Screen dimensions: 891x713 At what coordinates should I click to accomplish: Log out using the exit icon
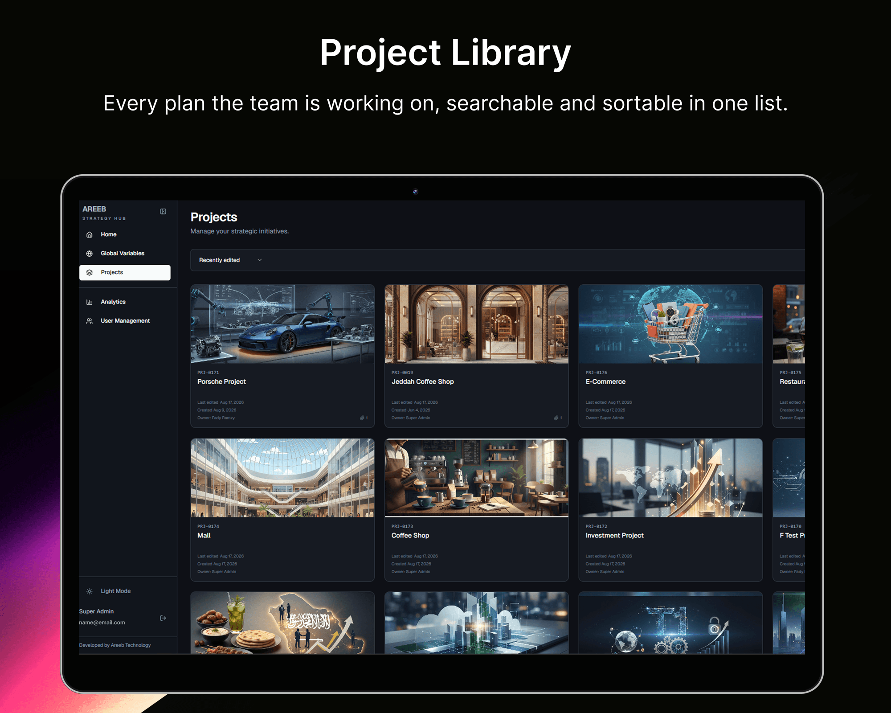(163, 618)
